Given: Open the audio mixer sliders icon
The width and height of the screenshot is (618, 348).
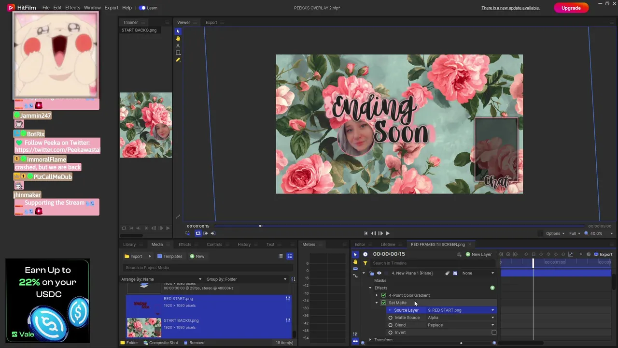Looking at the screenshot, I should (x=355, y=334).
